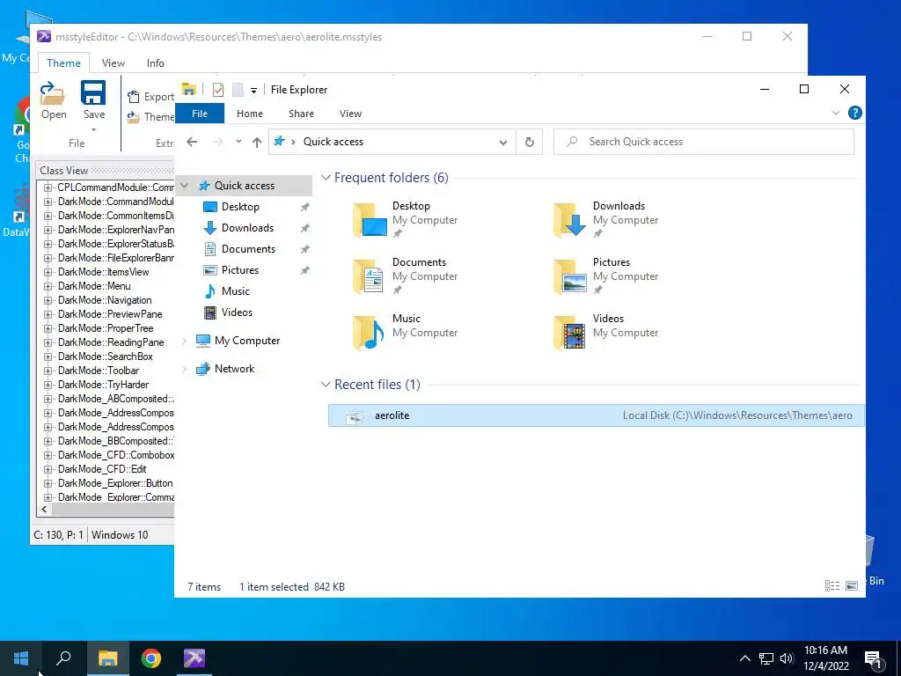Select Music in the navigation pane

tap(236, 291)
